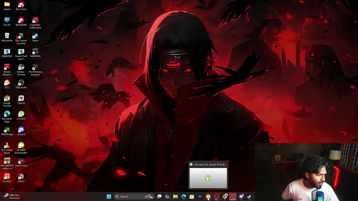Viewport: 358px width, 201px height.
Task: Select the UNCHARTED Legacy of Thieves icon
Action: tap(7, 164)
